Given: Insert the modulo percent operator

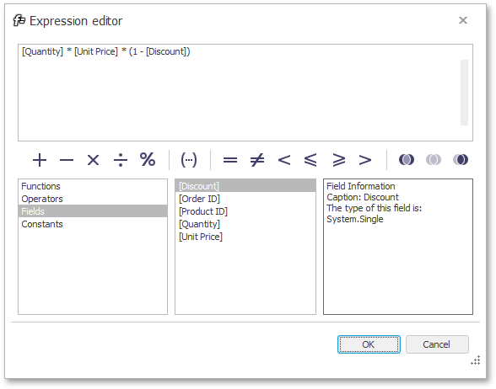Looking at the screenshot, I should 148,159.
